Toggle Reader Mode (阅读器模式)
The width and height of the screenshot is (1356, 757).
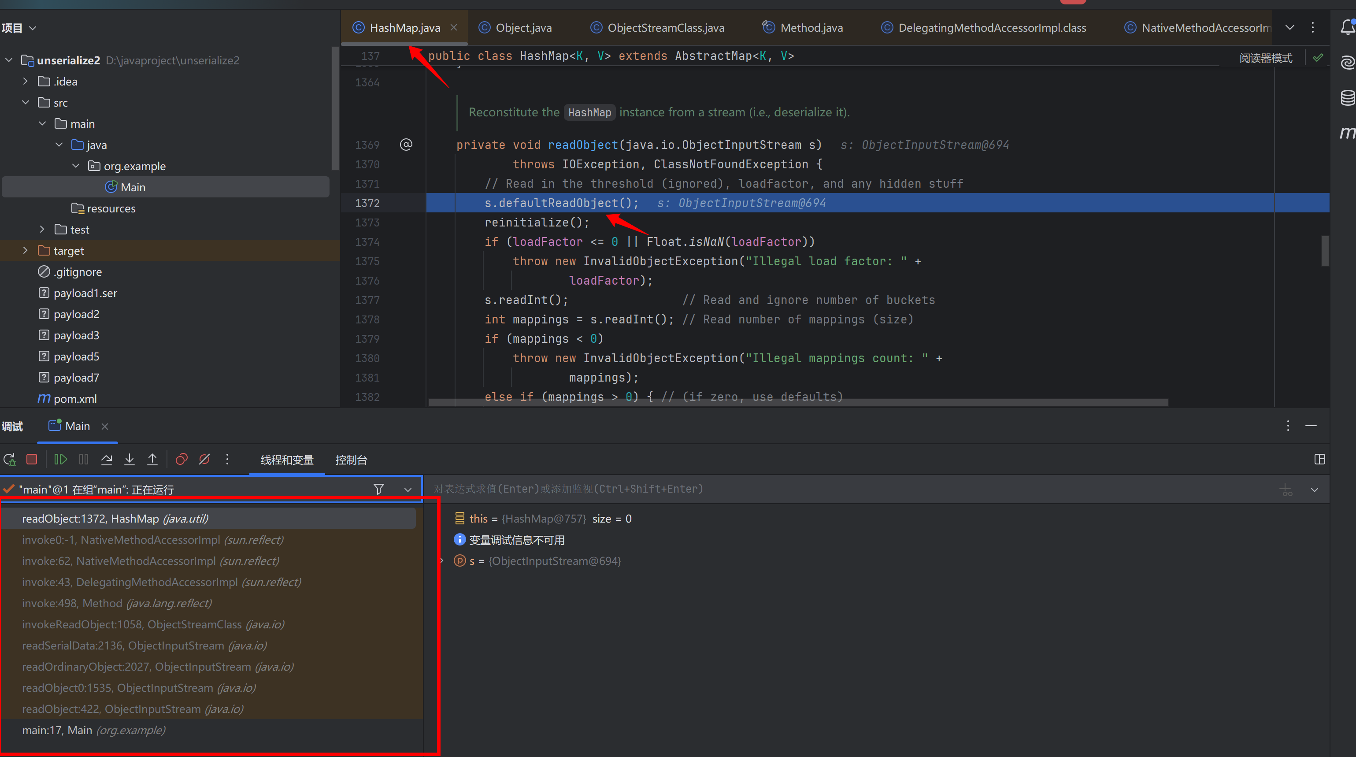coord(1265,58)
